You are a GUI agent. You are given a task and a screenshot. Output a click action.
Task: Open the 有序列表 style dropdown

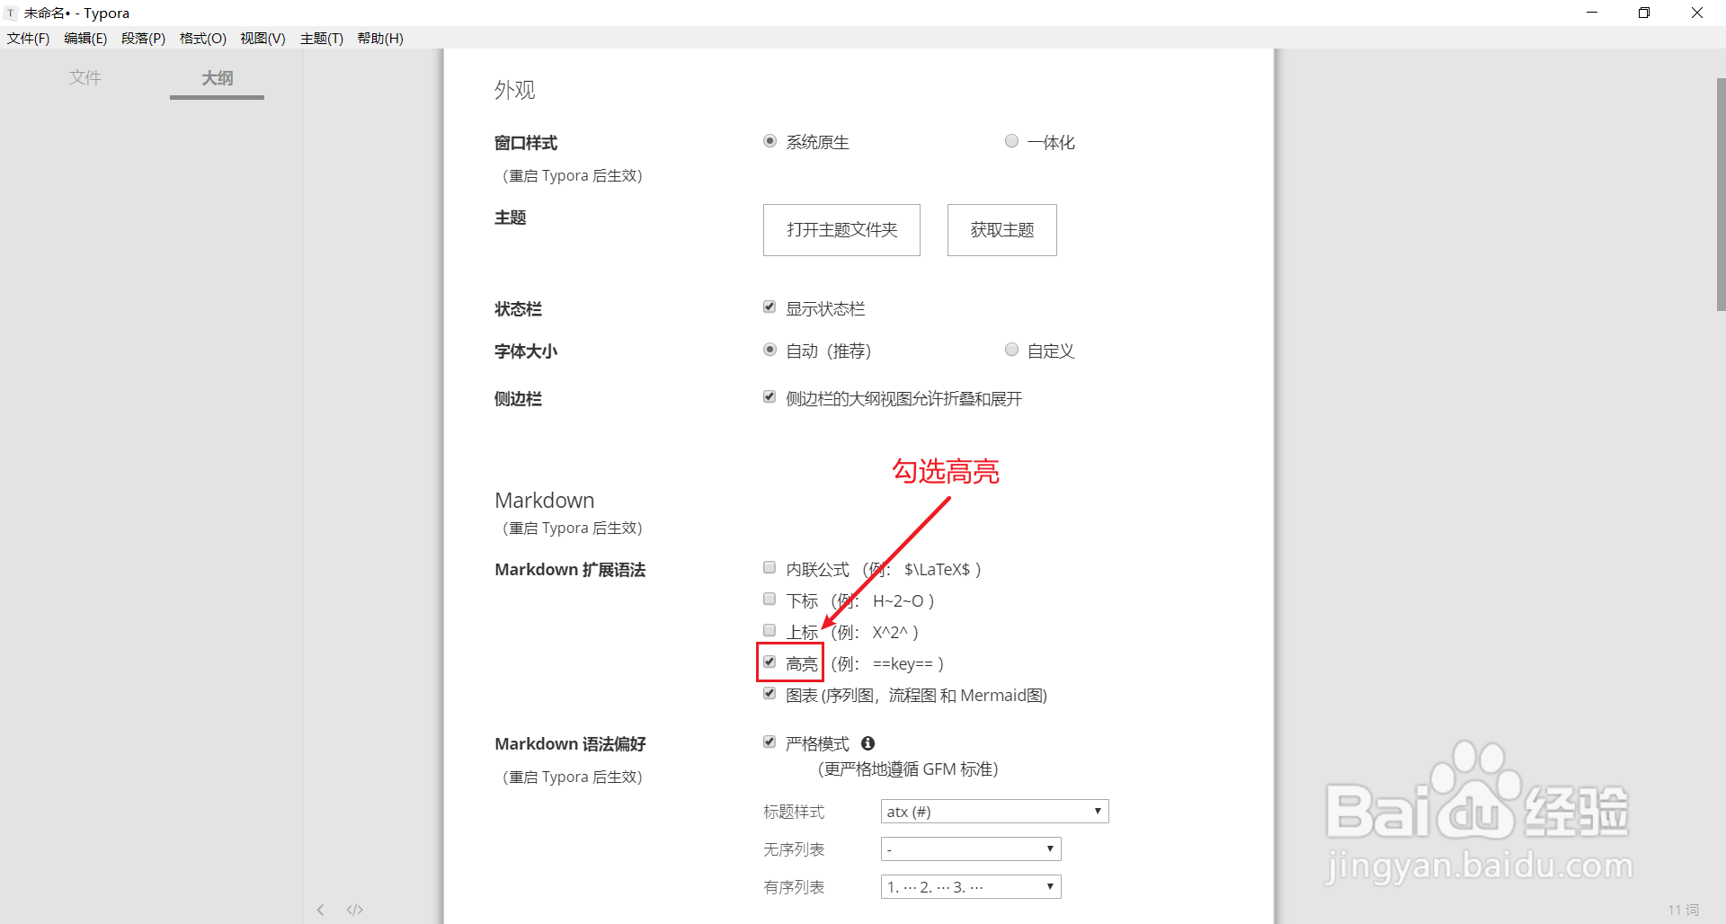tap(970, 886)
